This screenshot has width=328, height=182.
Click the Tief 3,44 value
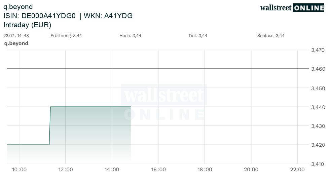point(198,36)
